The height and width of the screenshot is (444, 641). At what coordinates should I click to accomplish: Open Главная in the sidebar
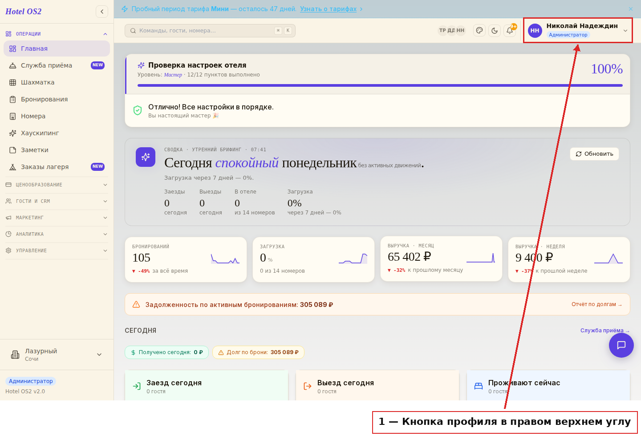pos(57,48)
